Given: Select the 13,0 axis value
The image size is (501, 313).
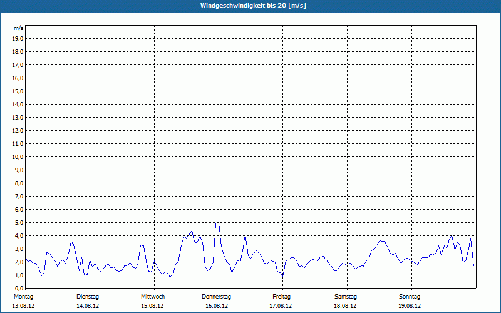Looking at the screenshot, I should click(18, 118).
